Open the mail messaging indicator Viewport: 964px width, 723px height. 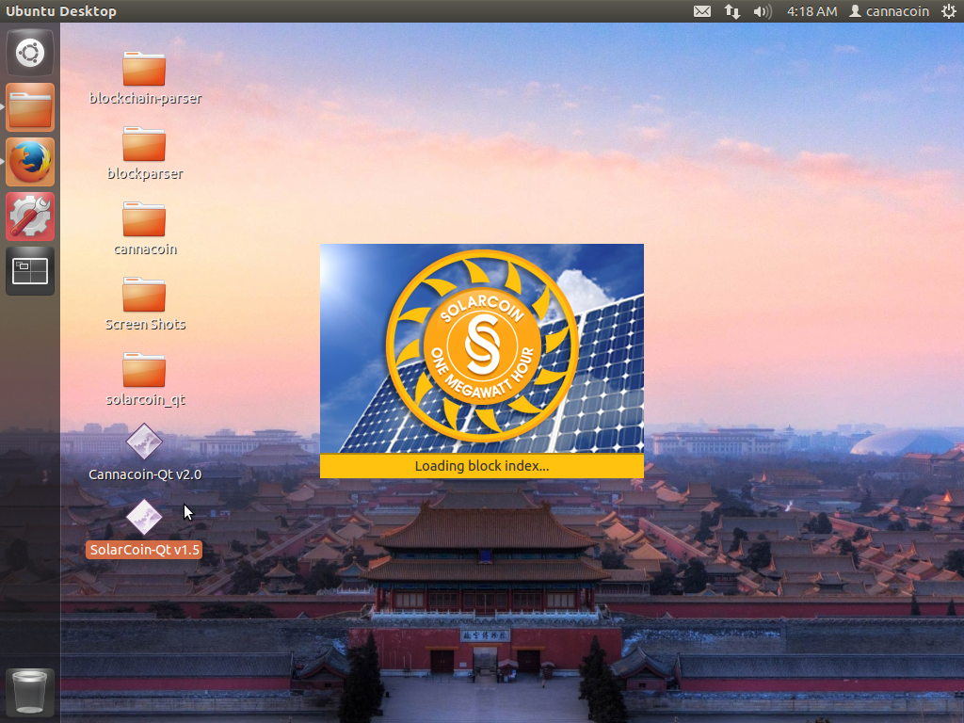coord(702,11)
